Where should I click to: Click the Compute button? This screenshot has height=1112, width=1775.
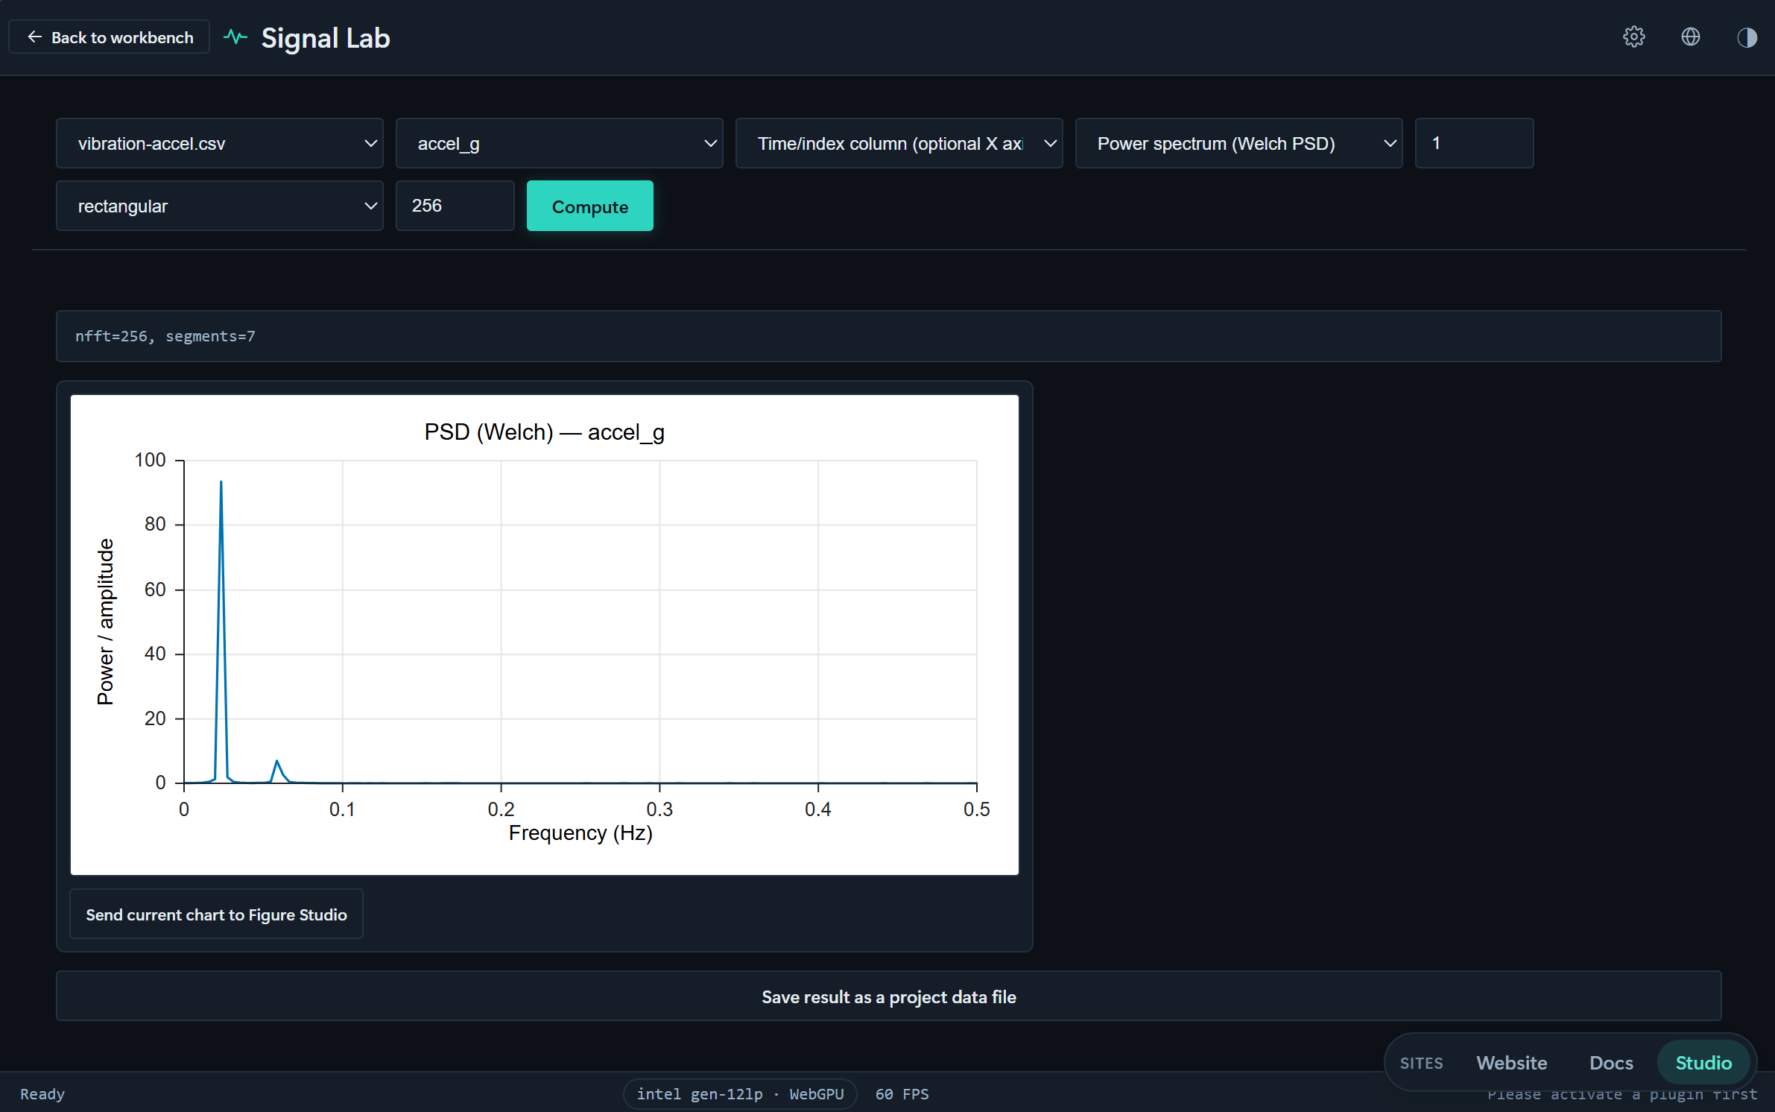(x=590, y=206)
